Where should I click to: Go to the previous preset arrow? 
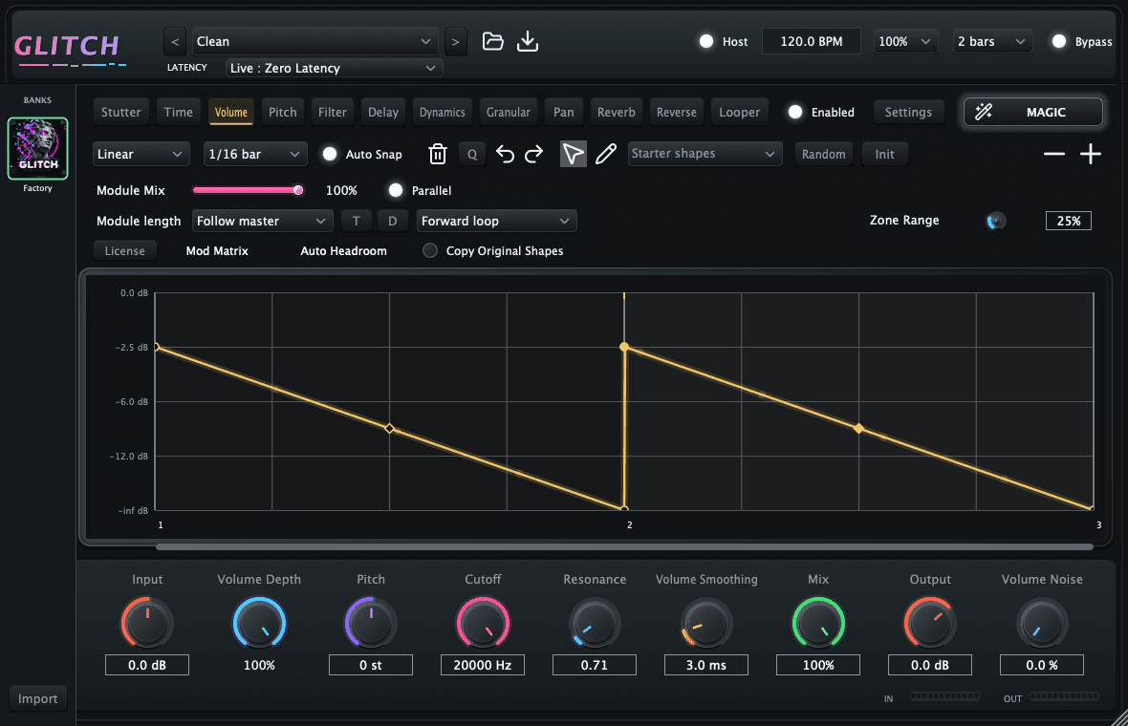click(175, 42)
